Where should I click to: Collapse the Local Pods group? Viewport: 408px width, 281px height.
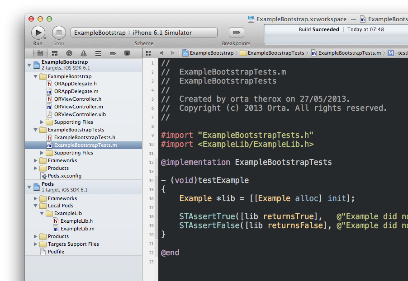pos(35,206)
